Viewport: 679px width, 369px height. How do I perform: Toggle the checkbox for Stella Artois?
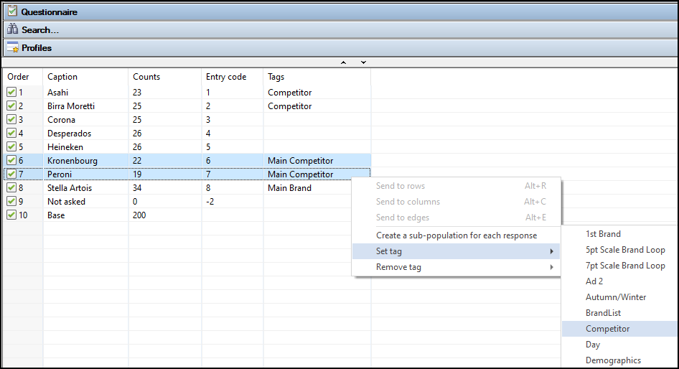[x=11, y=187]
